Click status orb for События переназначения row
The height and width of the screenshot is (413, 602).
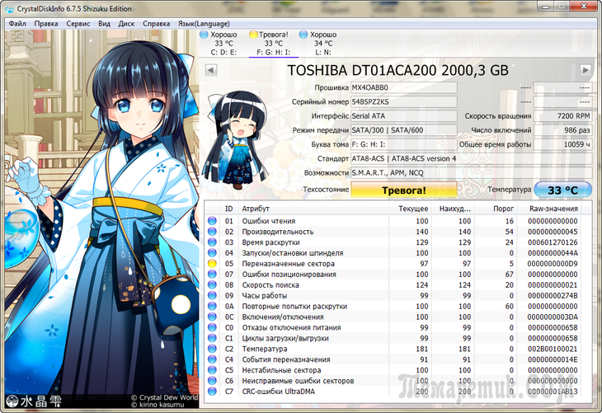click(212, 359)
